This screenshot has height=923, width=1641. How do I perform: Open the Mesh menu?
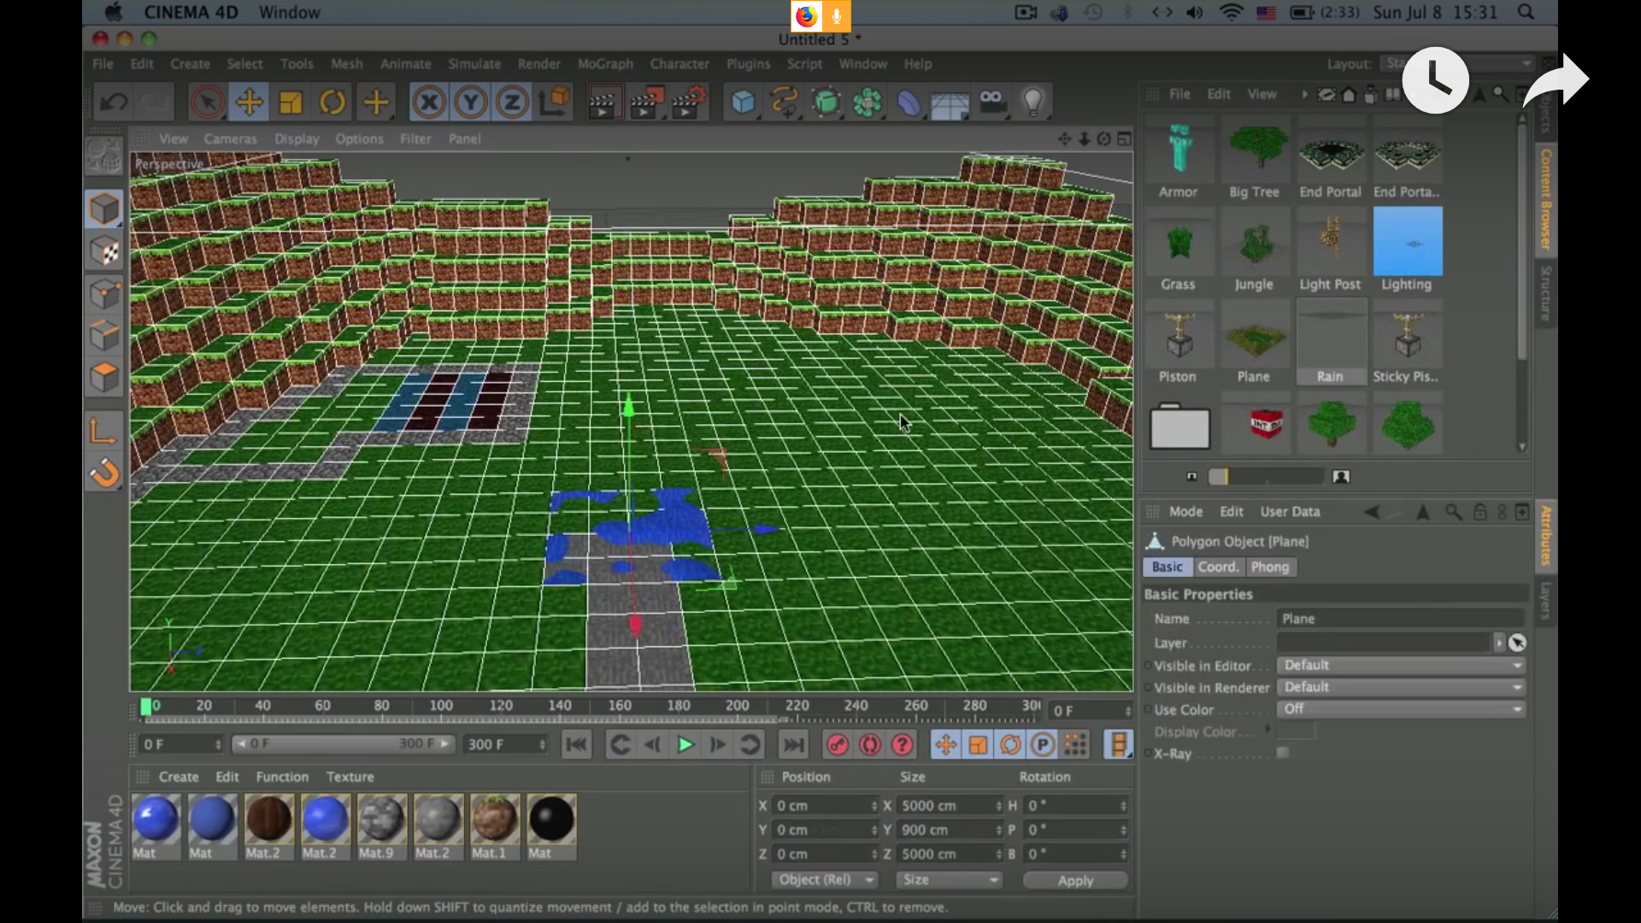[x=346, y=64]
